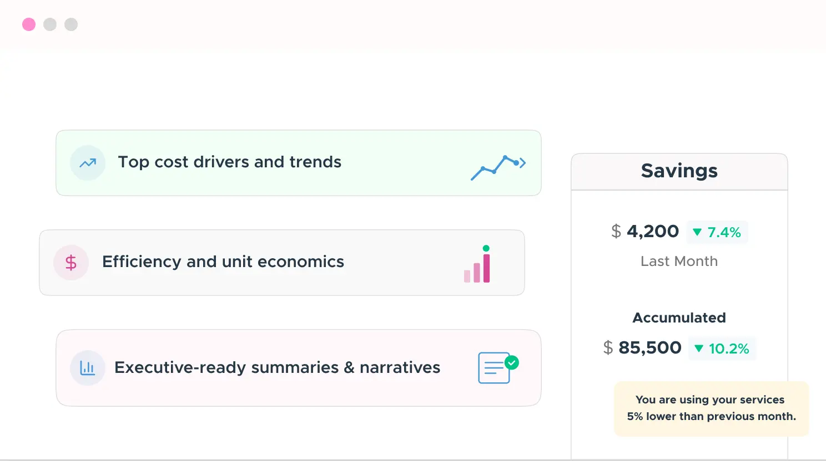Click the line chart graphic icon
This screenshot has width=826, height=461.
498,167
